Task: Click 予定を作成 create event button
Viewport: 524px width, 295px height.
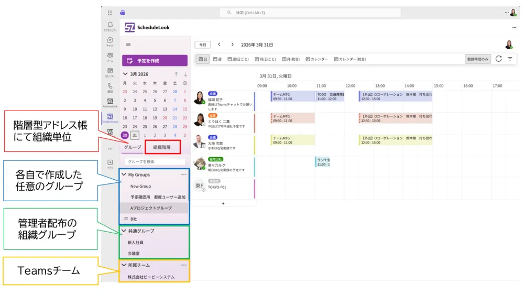Action: click(x=155, y=60)
